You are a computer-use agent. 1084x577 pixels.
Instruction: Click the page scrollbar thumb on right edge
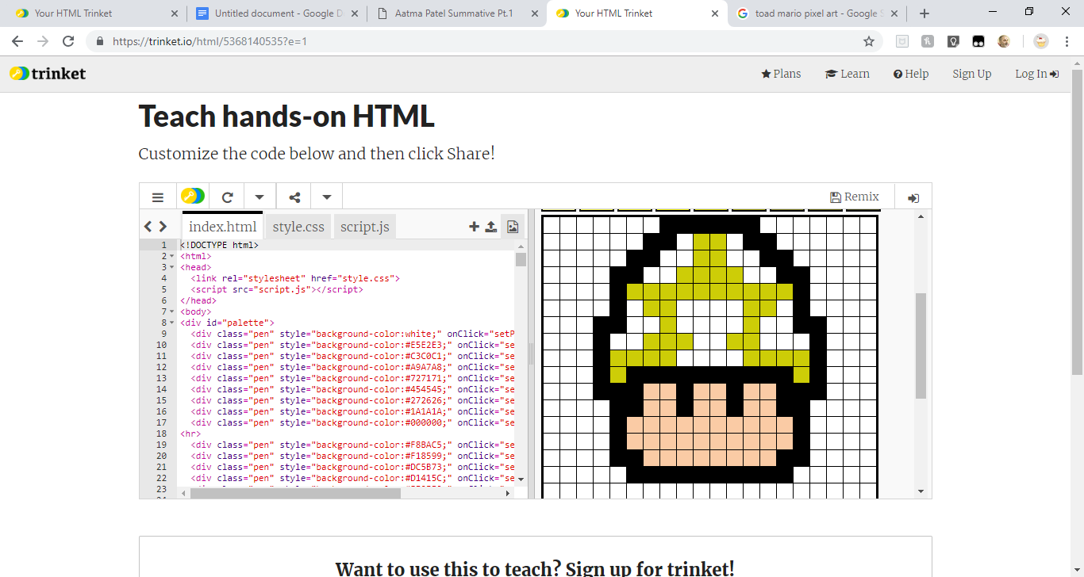[1077, 222]
